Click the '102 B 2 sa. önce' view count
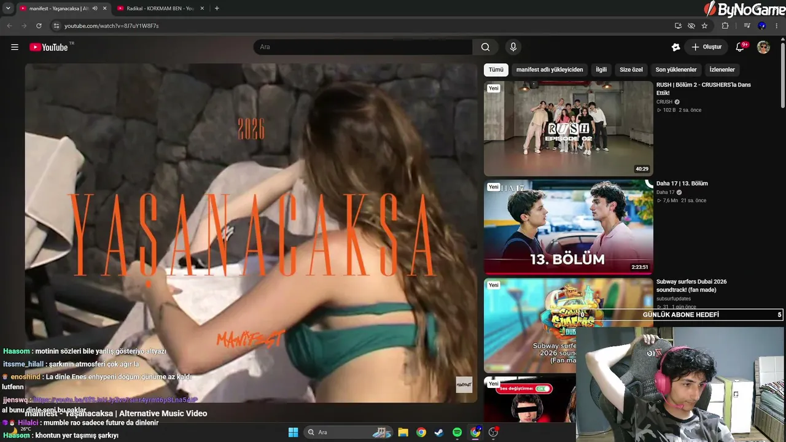 pyautogui.click(x=679, y=110)
